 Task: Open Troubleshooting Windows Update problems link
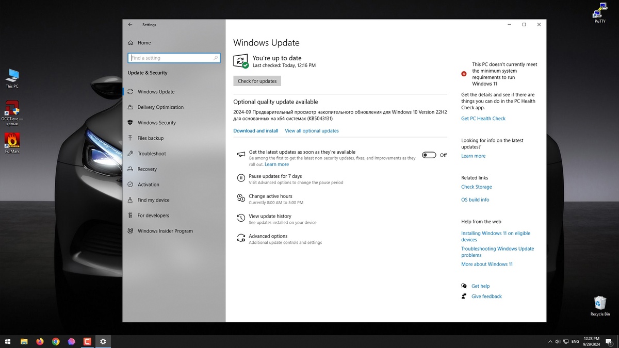pyautogui.click(x=498, y=252)
